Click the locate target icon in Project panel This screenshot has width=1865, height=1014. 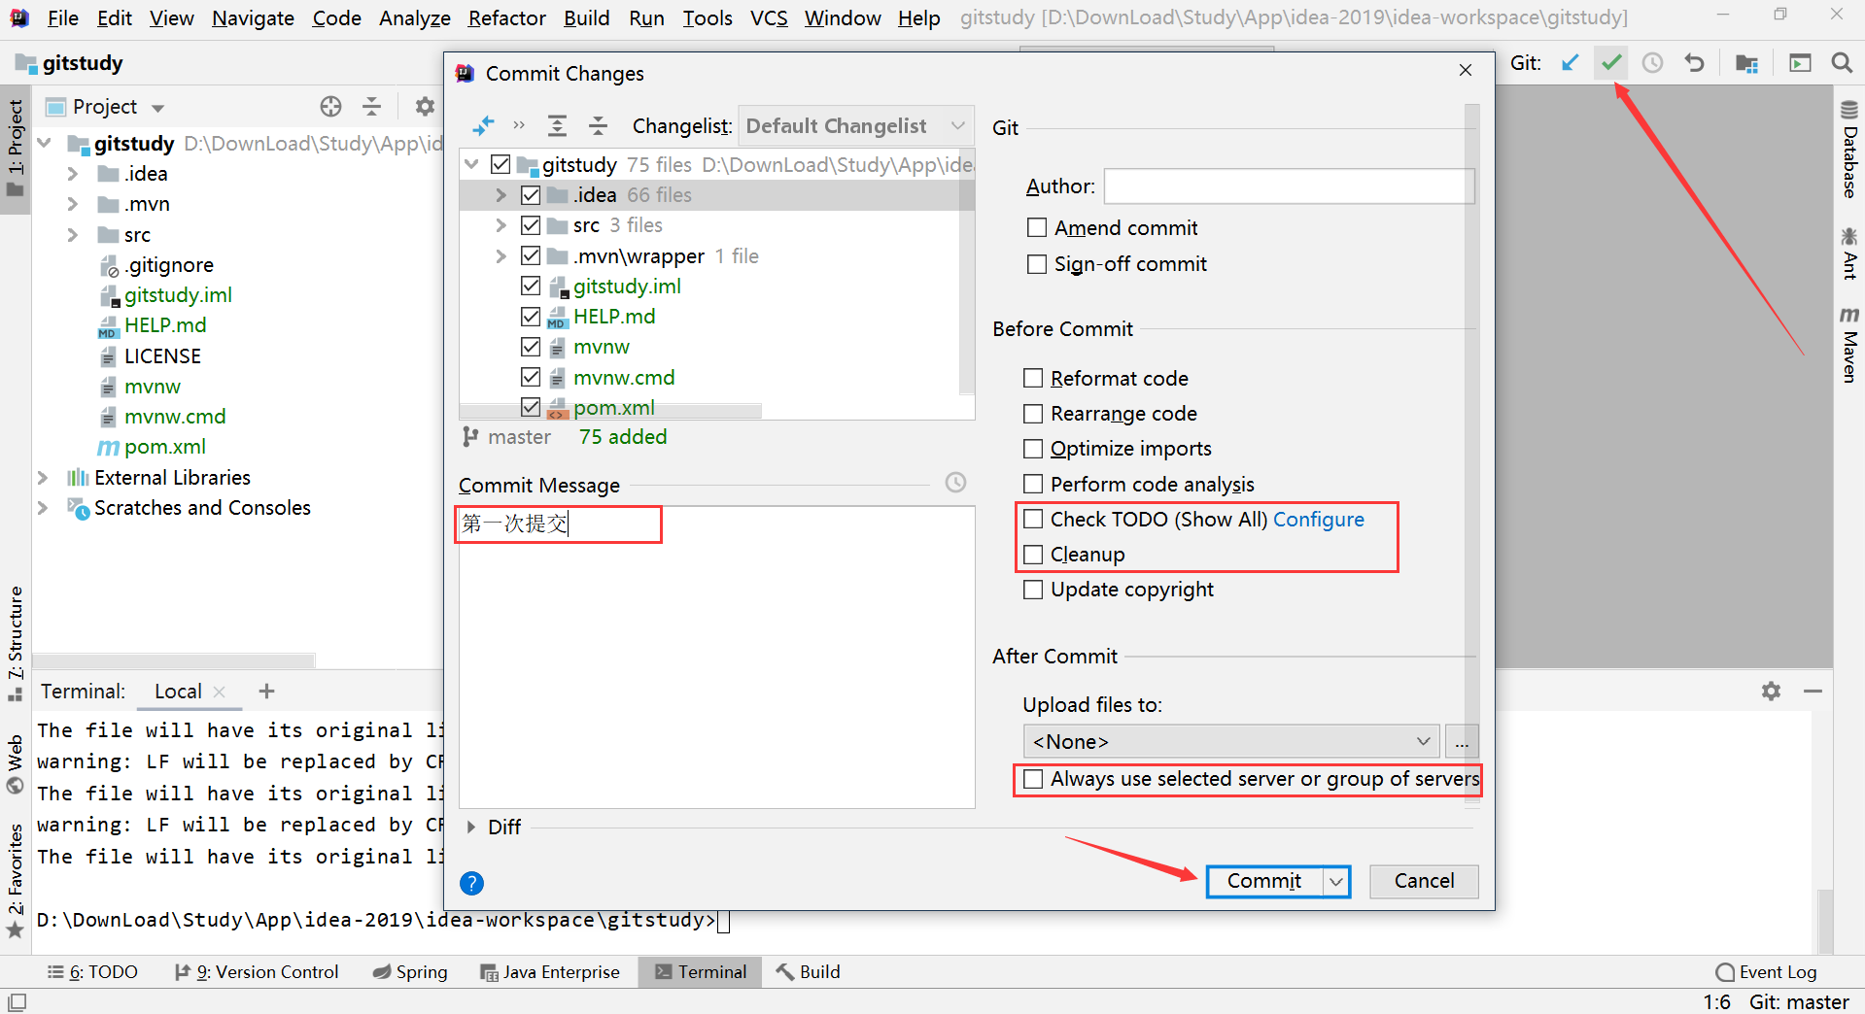pos(330,107)
